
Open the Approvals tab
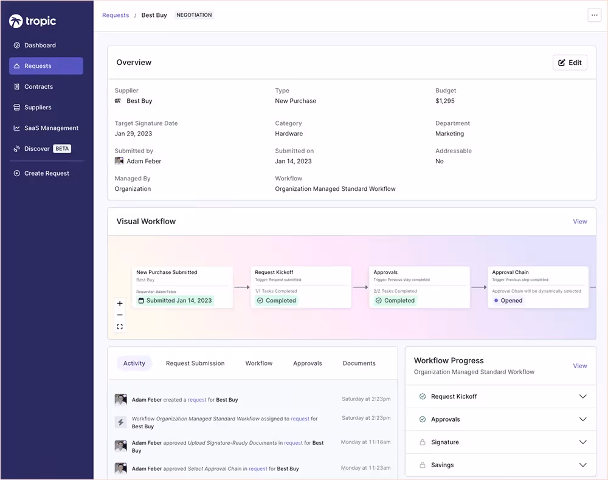pyautogui.click(x=307, y=363)
